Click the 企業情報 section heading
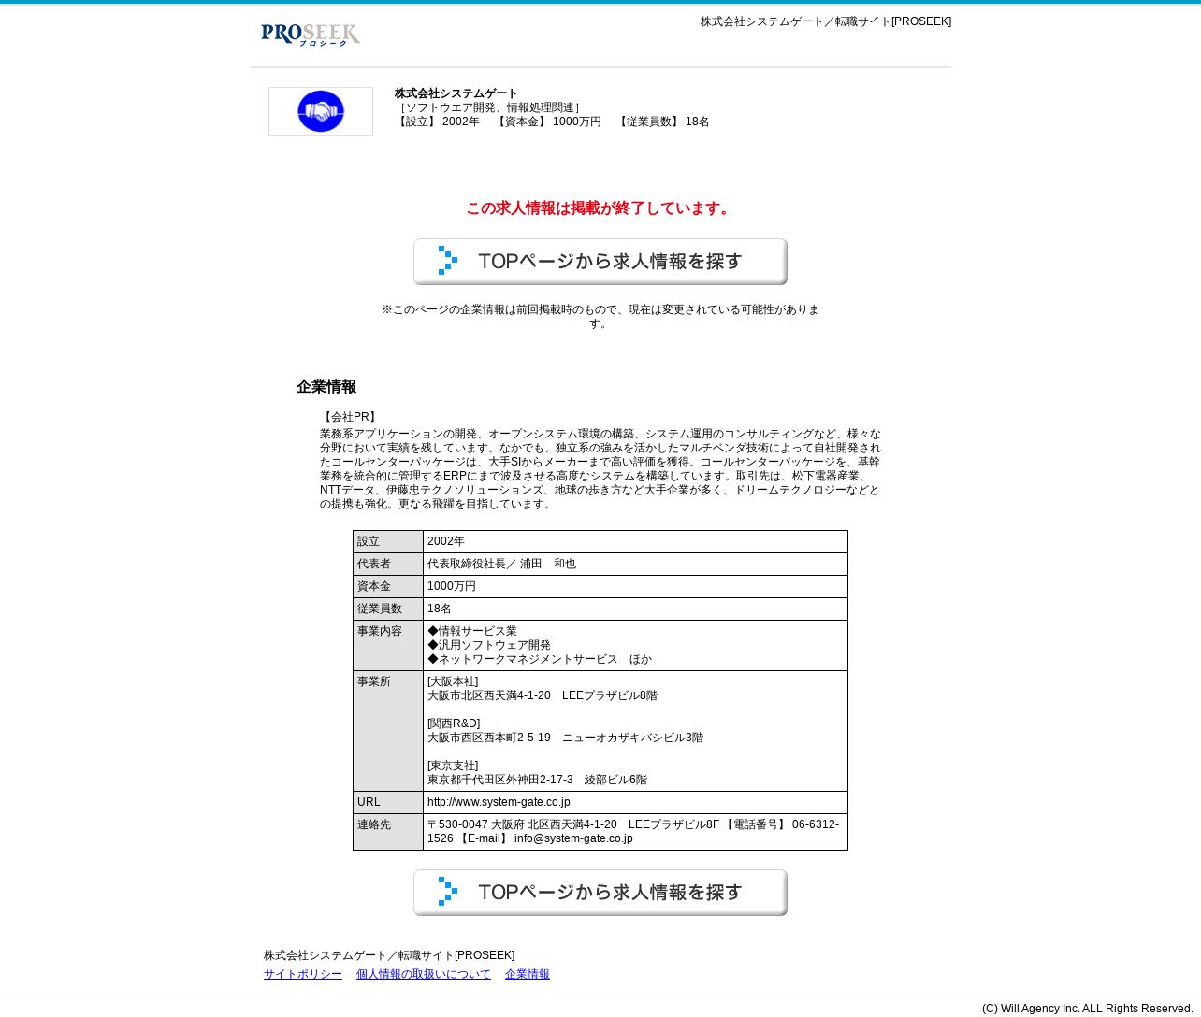The image size is (1201, 1017). tap(326, 387)
